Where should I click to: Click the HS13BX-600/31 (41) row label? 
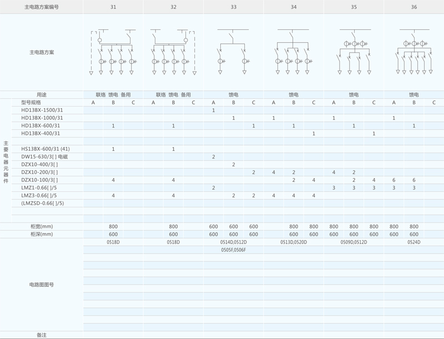click(x=46, y=149)
